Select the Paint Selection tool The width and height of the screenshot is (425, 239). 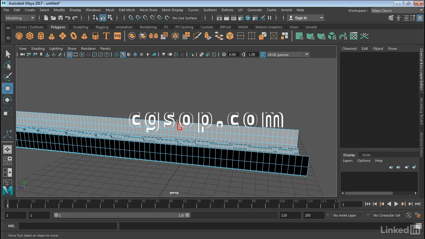click(8, 77)
